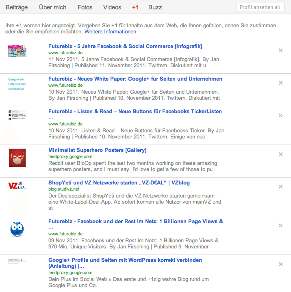
Task: Remove the Minimalist Superhero Posters entry
Action: 280,154
